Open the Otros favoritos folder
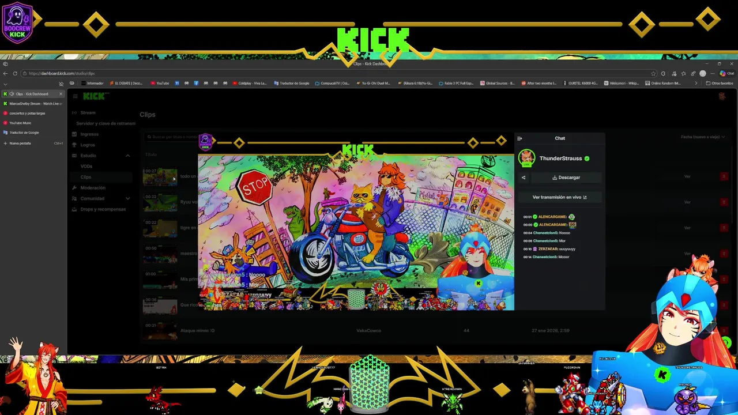Image resolution: width=738 pixels, height=415 pixels. [720, 83]
